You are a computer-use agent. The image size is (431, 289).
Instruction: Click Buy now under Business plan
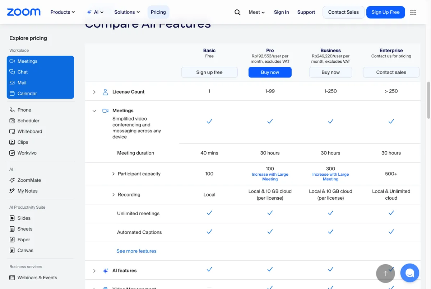330,72
